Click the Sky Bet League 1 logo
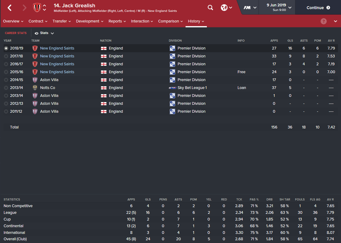 pyautogui.click(x=172, y=88)
